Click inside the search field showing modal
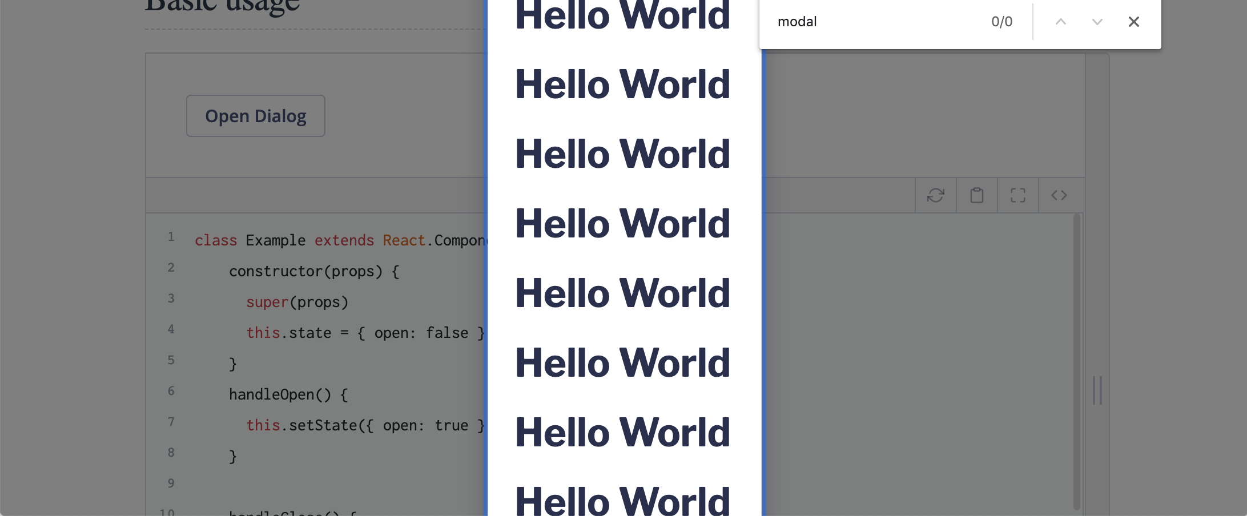This screenshot has width=1247, height=516. coord(856,22)
